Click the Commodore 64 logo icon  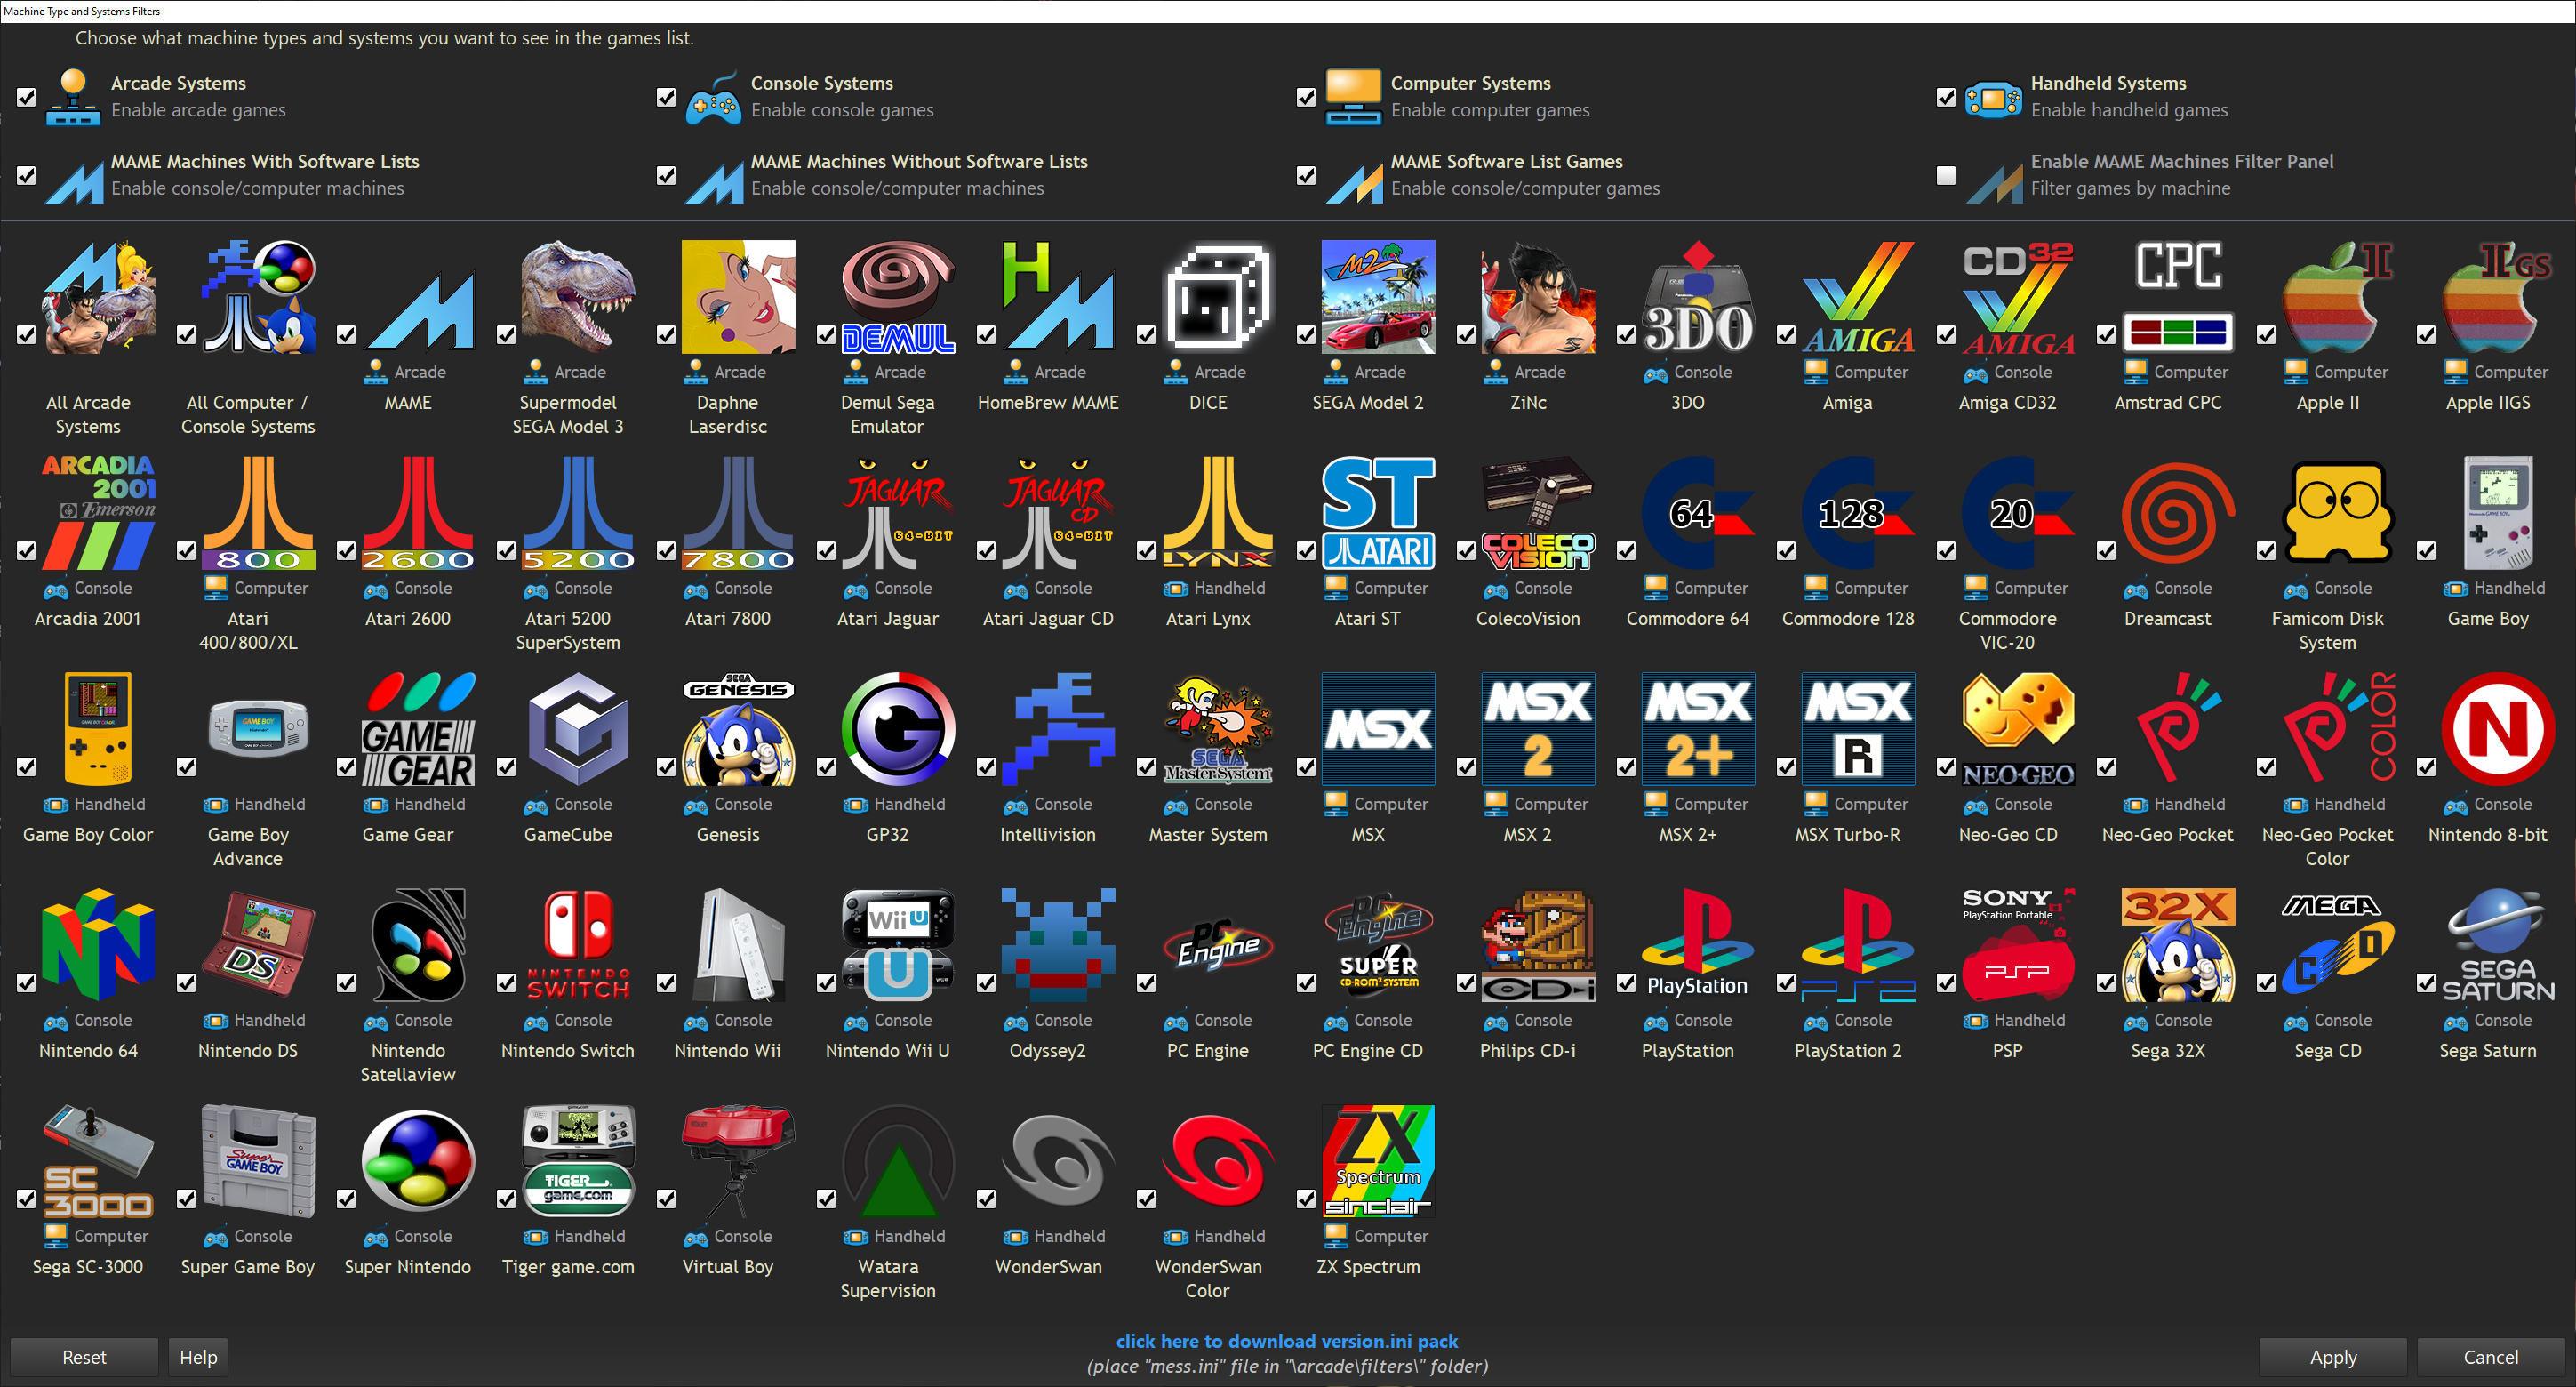1697,512
